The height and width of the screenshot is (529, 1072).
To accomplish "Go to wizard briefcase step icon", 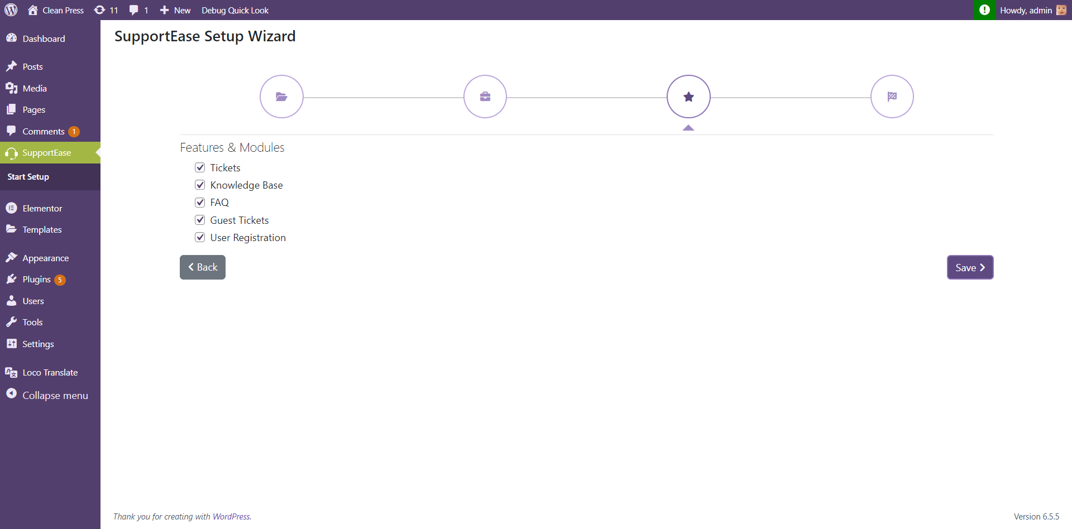I will pos(485,97).
